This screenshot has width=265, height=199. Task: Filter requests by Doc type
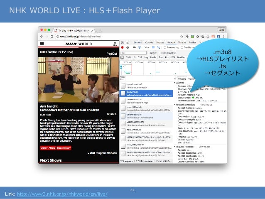point(167,57)
